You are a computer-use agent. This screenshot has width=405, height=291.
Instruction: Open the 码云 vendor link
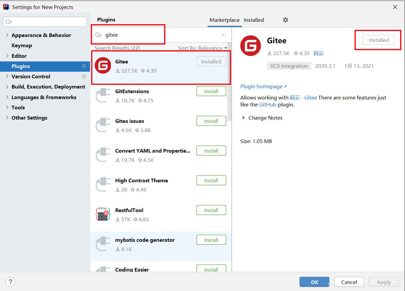coord(319,53)
